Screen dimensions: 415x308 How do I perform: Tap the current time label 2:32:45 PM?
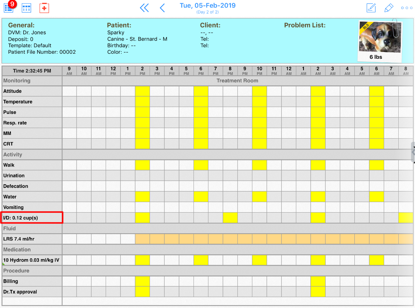coord(32,71)
